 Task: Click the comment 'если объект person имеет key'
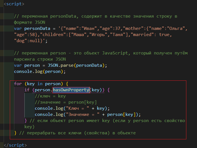(74, 121)
